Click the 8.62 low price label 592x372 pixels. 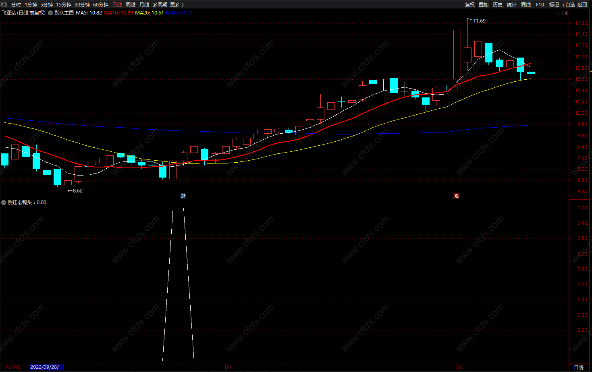[x=78, y=191]
